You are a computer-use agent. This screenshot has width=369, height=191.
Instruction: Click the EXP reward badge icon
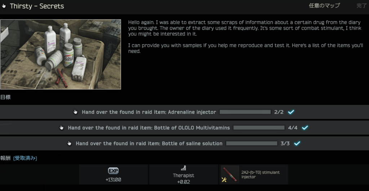point(113,171)
